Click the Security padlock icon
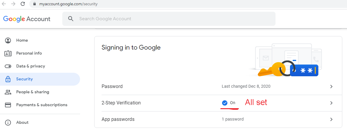Viewport: 347px width, 132px height. coord(8,79)
